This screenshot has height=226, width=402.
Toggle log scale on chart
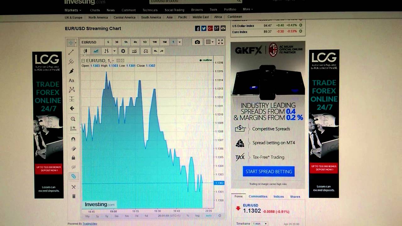click(197, 216)
